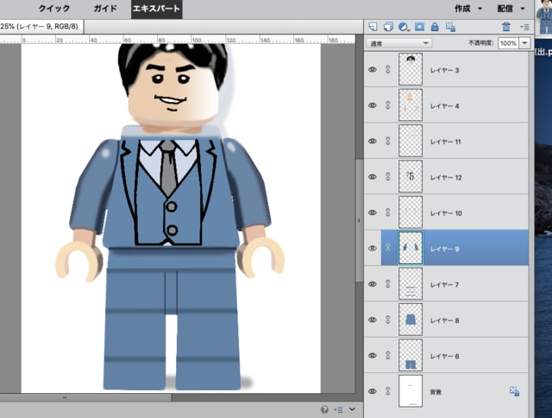The height and width of the screenshot is (418, 552).
Task: Switch to クイック mode tab
Action: [x=53, y=9]
